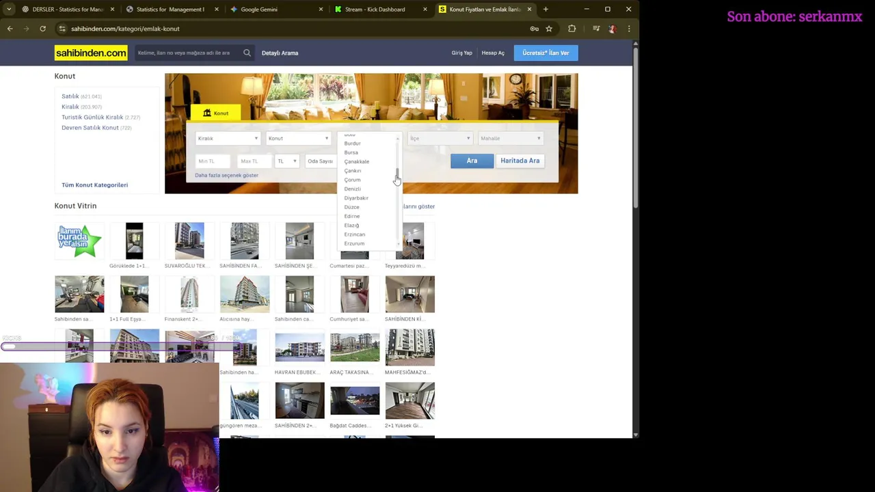Close the Stream - Kick Dashboard tab

pyautogui.click(x=425, y=10)
